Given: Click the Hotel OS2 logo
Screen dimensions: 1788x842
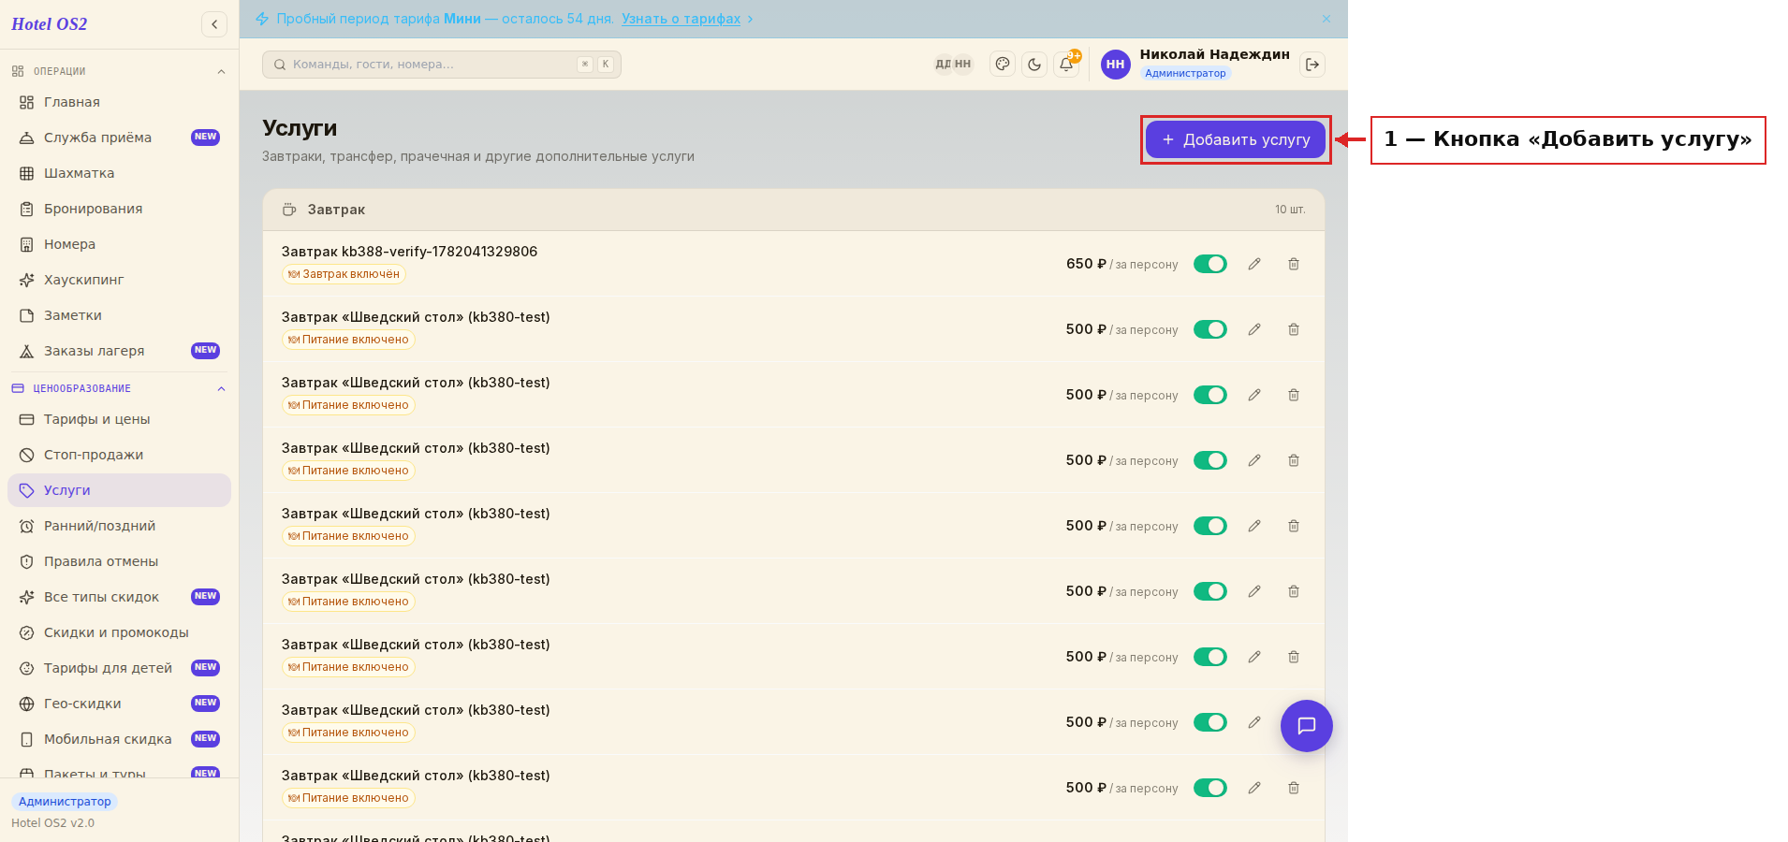Looking at the screenshot, I should point(50,24).
